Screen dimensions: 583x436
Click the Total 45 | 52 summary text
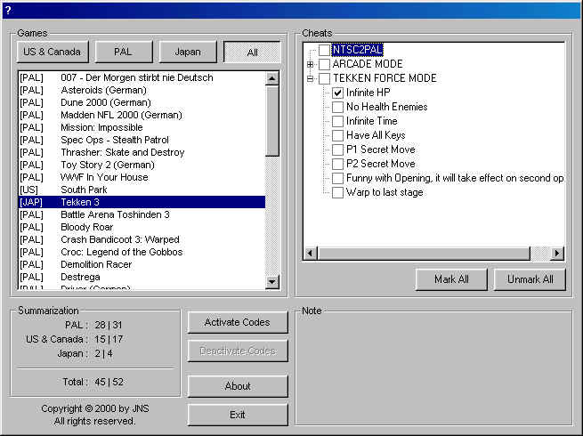93,382
